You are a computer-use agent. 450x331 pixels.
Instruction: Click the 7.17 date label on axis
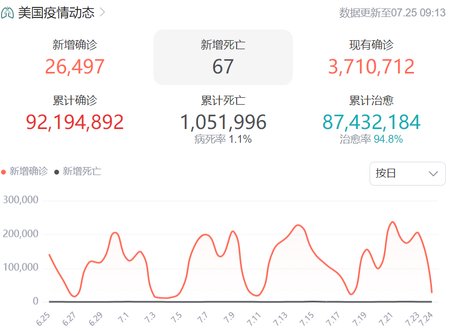(x=334, y=319)
